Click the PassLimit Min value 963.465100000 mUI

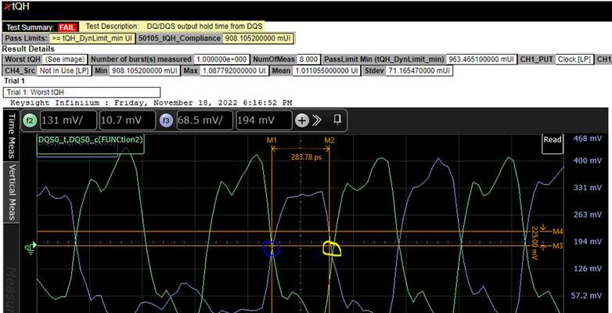[481, 59]
